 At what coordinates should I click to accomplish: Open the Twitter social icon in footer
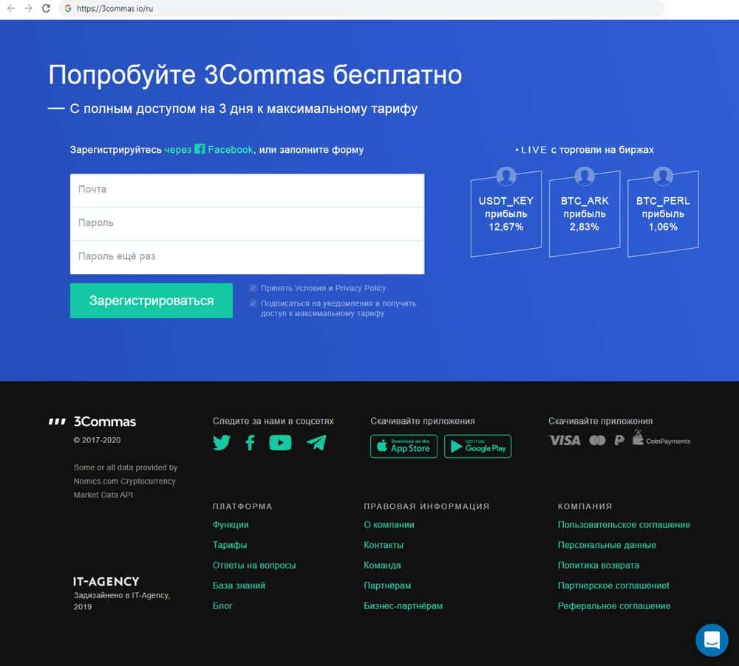[222, 443]
